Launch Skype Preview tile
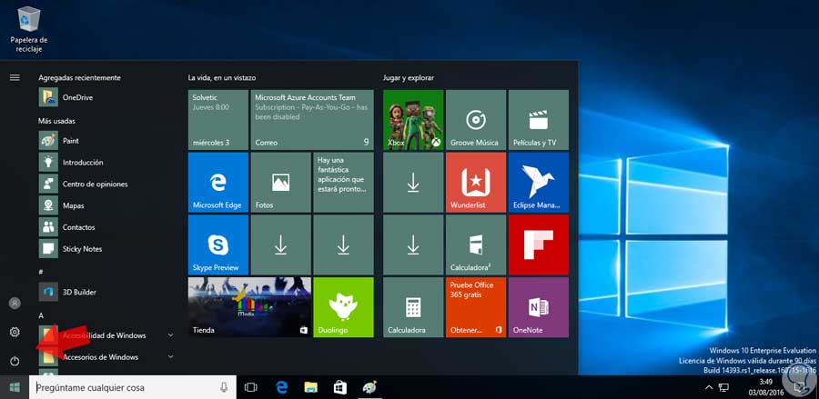 pyautogui.click(x=218, y=245)
